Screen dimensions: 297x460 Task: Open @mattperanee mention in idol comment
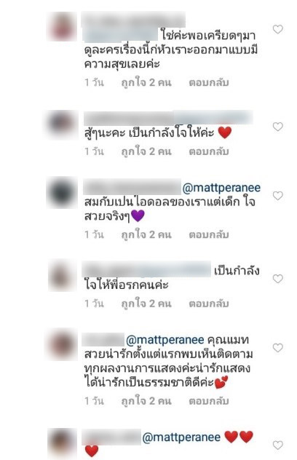[221, 188]
